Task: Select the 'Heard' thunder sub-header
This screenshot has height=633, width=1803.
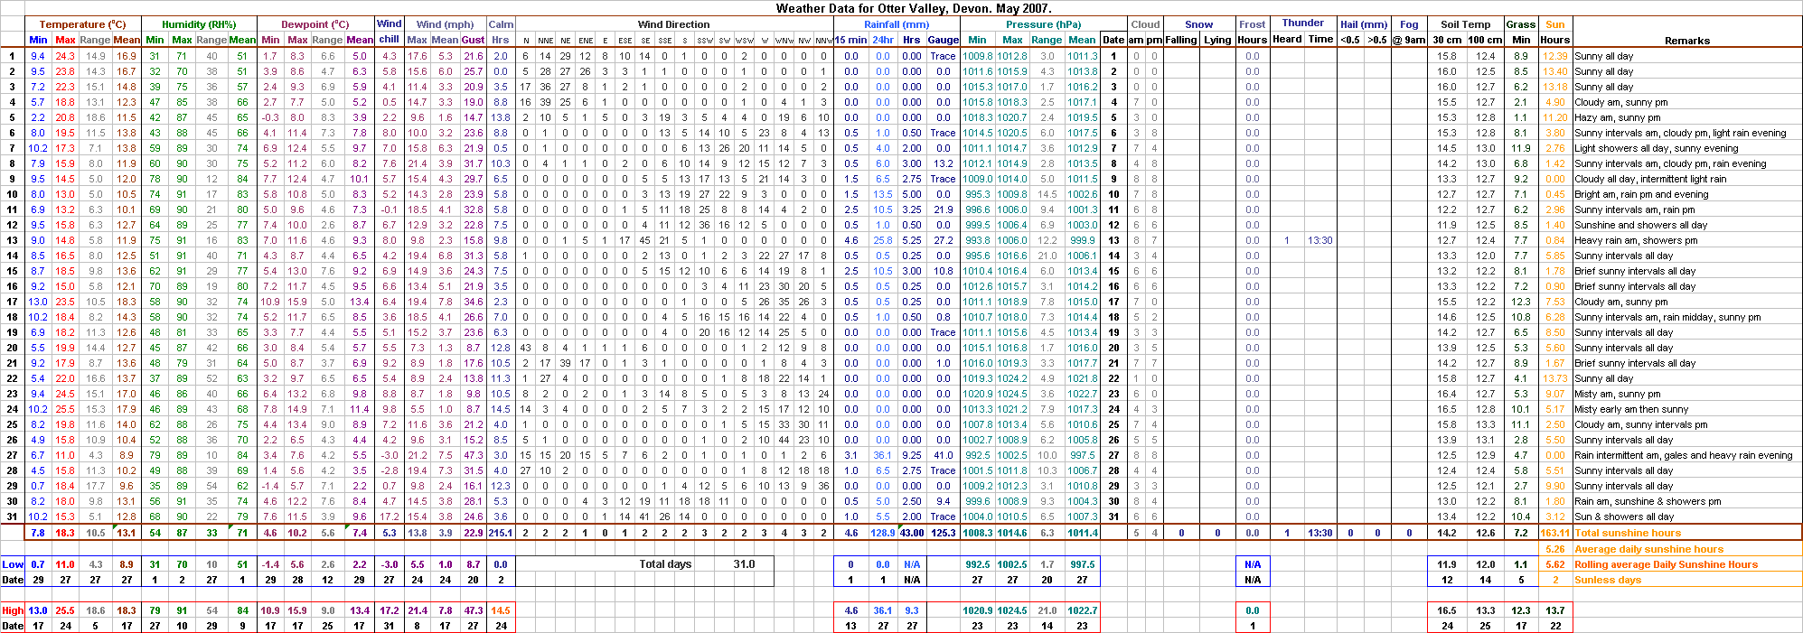Action: 1287,39
